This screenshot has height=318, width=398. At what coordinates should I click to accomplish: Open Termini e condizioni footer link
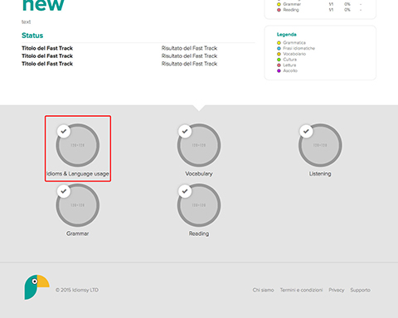pyautogui.click(x=301, y=290)
